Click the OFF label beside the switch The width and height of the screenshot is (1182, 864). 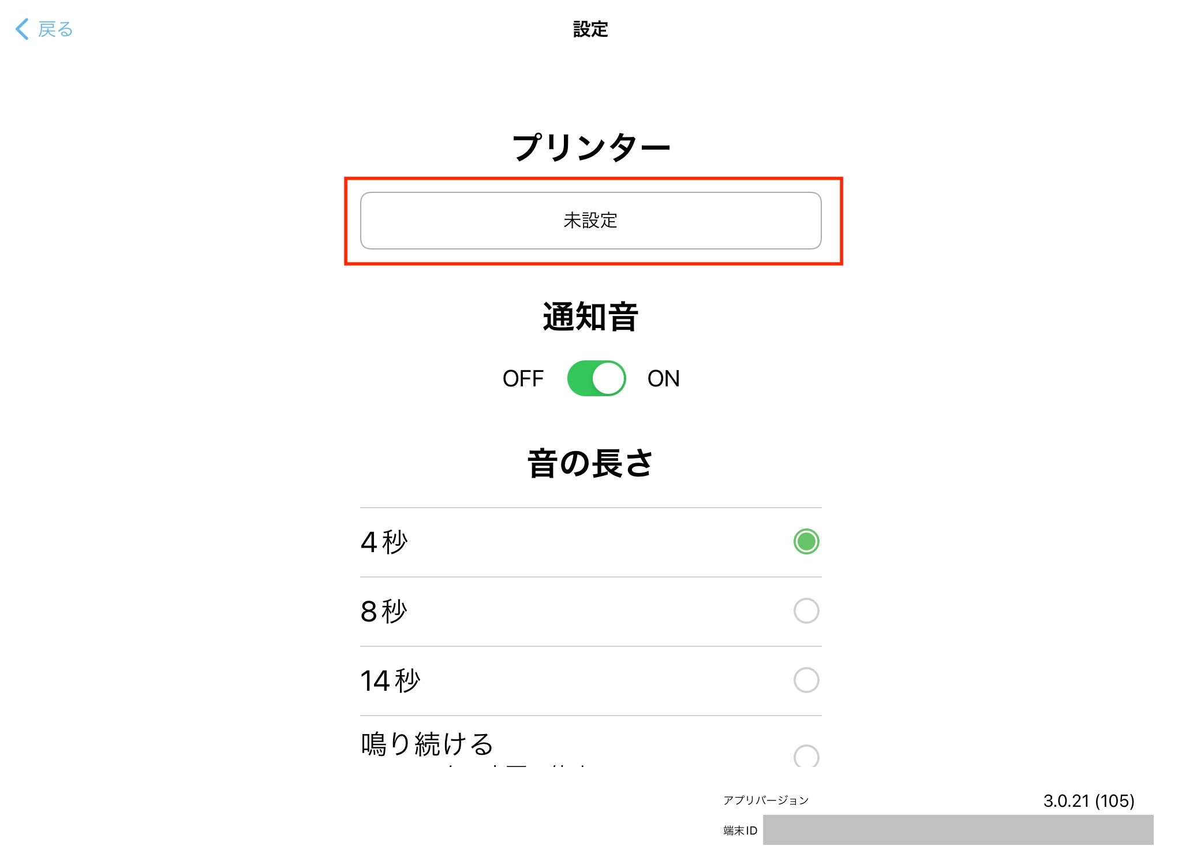coord(523,379)
